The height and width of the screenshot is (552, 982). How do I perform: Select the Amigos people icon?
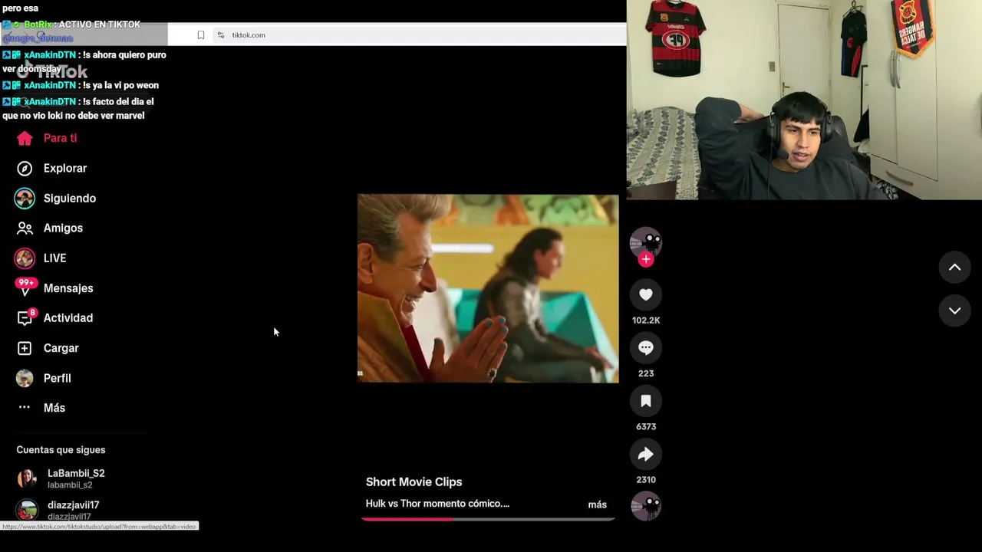point(25,228)
